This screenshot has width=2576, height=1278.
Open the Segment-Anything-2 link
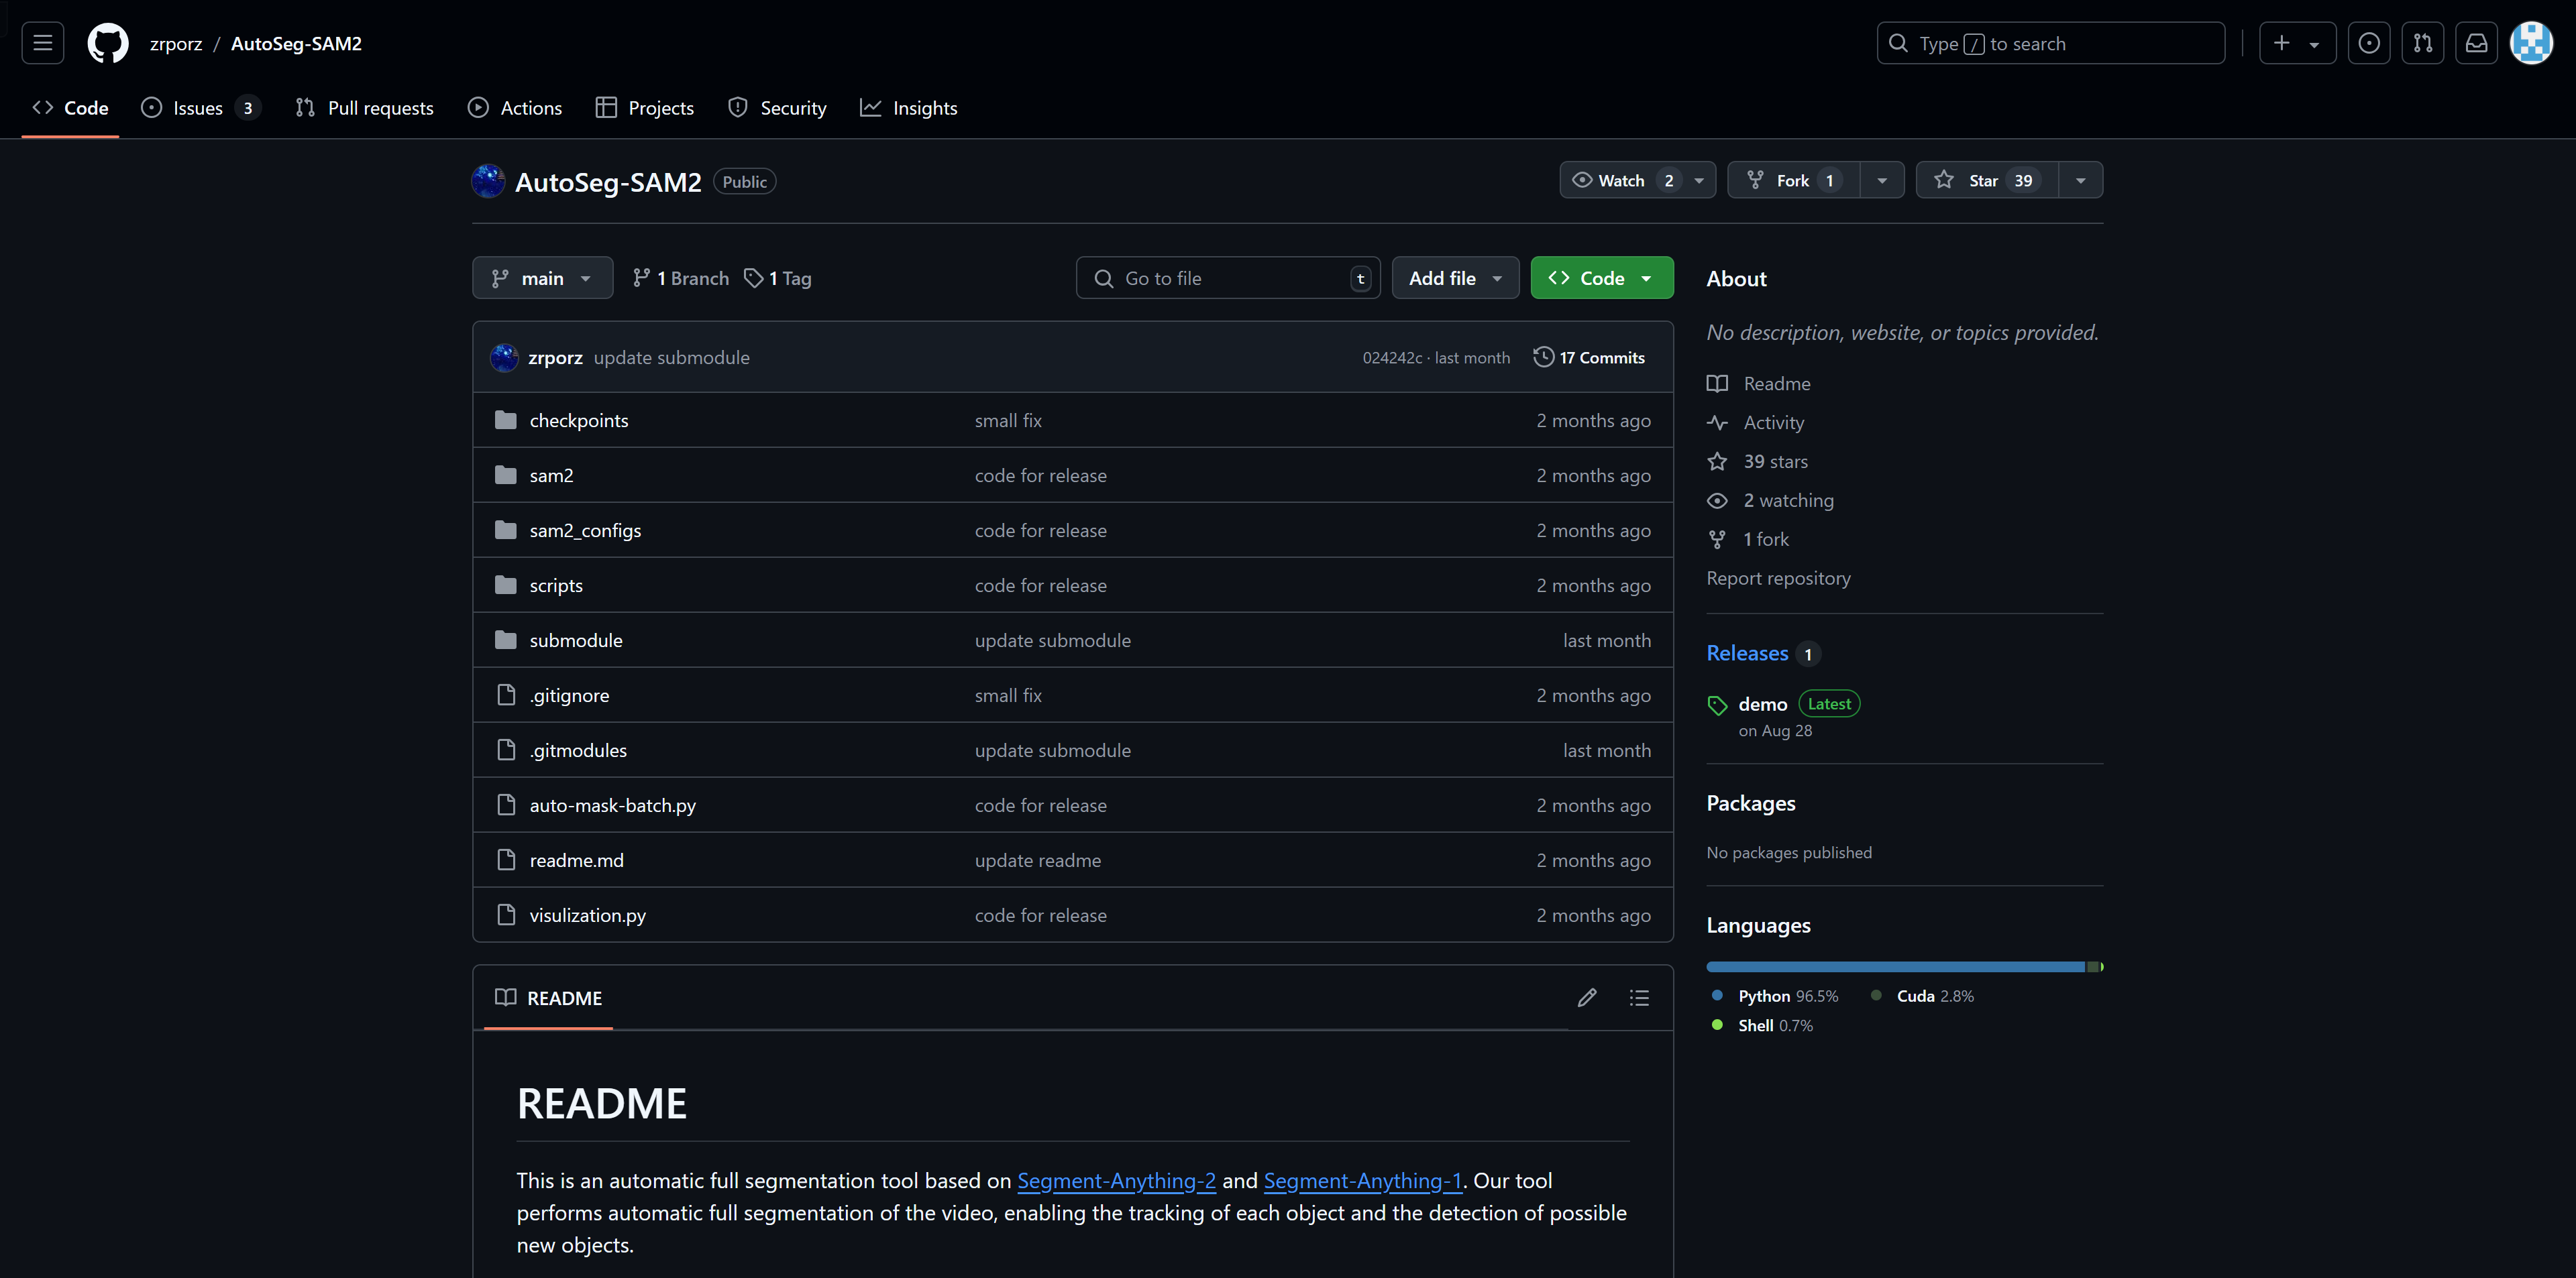(x=1116, y=1180)
